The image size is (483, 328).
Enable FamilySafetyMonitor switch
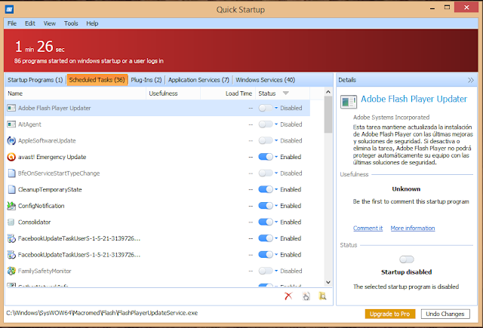coord(266,271)
